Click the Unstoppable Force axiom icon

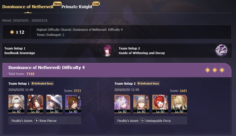pyautogui.click(x=143, y=120)
